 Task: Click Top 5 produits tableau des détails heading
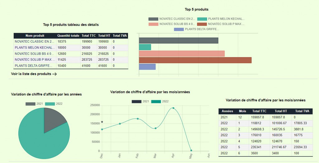[x=71, y=25]
